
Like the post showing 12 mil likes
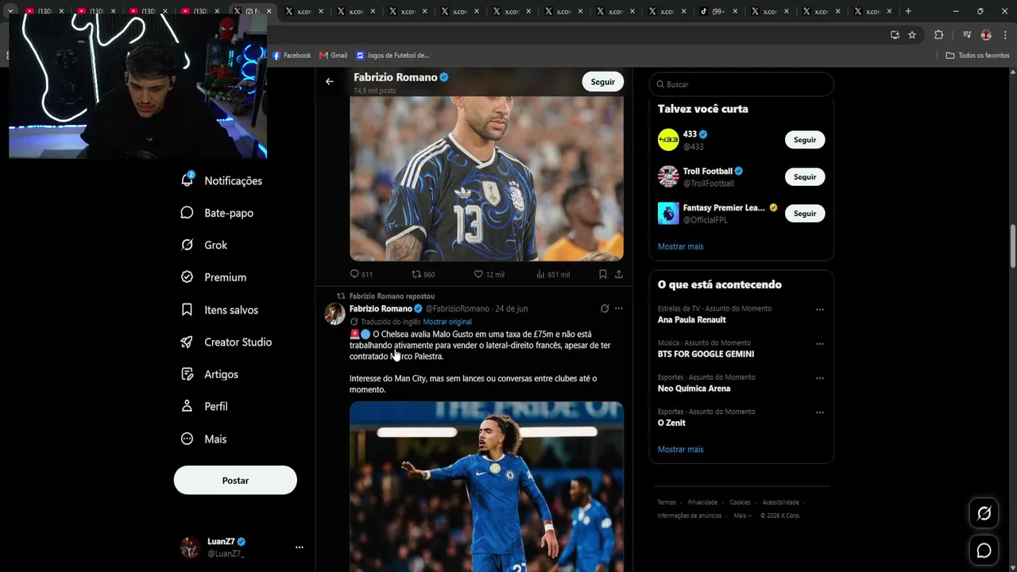pos(478,274)
